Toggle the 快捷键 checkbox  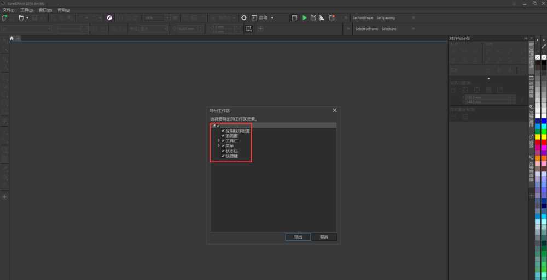click(223, 156)
